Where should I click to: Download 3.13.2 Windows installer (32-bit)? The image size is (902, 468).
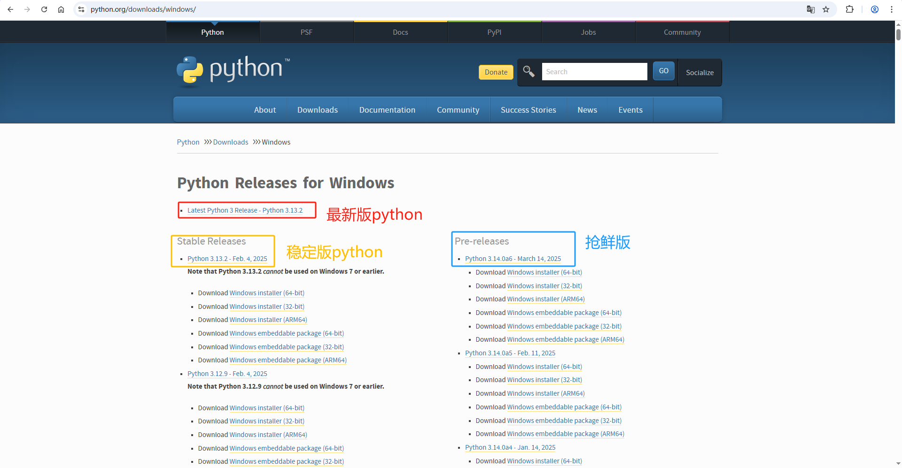[267, 307]
